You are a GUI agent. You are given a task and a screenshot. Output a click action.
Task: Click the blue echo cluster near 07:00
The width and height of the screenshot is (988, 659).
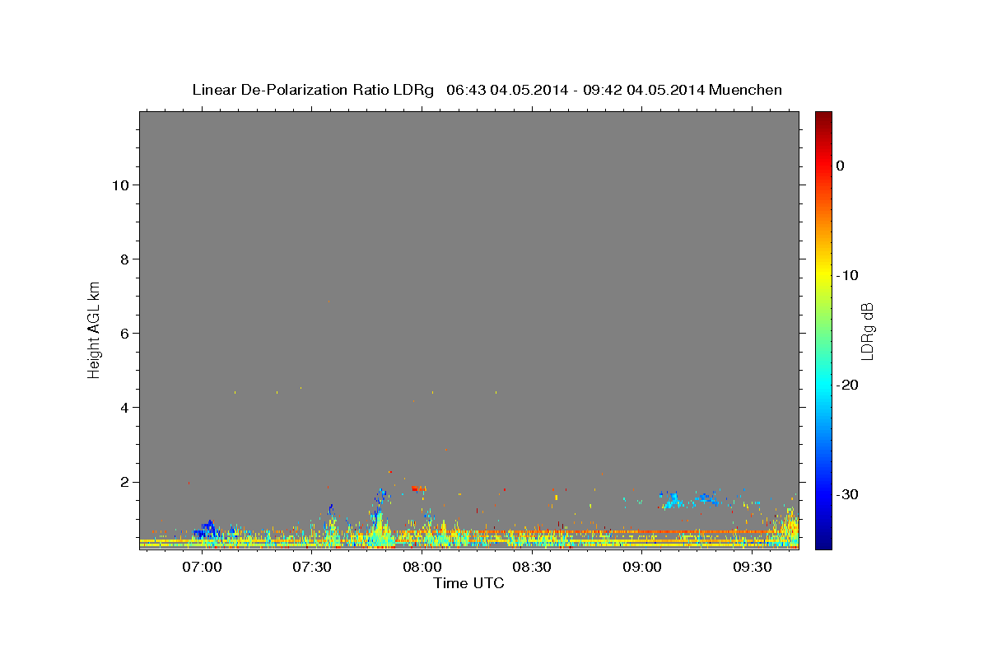click(x=206, y=529)
